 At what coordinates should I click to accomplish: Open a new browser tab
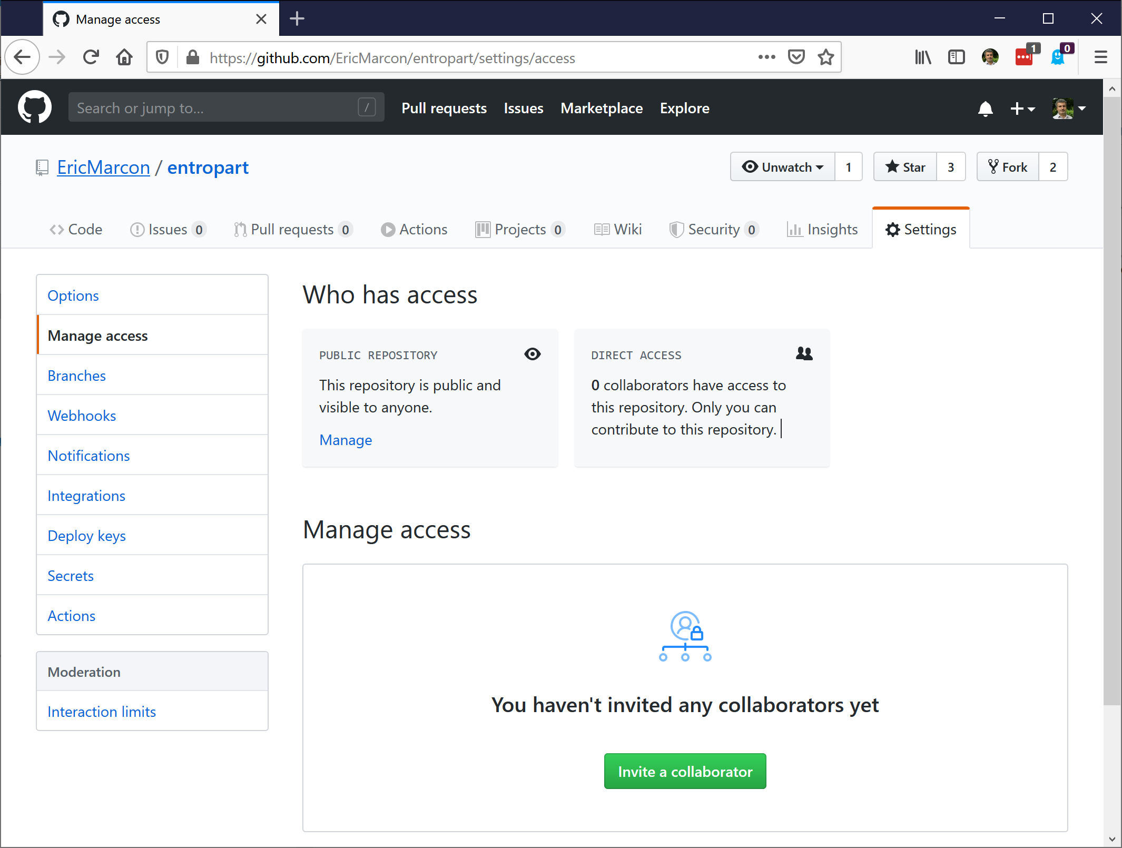coord(297,19)
